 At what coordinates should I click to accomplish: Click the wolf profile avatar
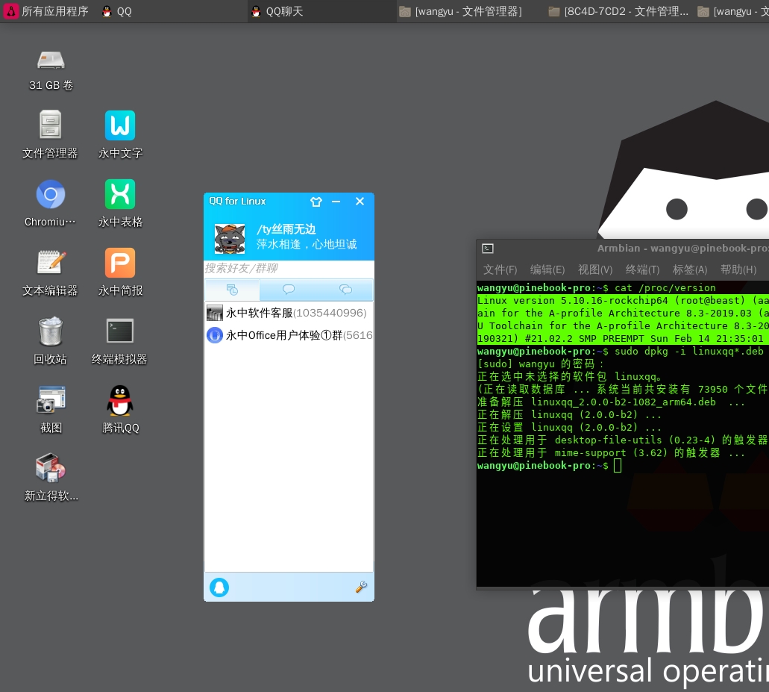[x=230, y=239]
